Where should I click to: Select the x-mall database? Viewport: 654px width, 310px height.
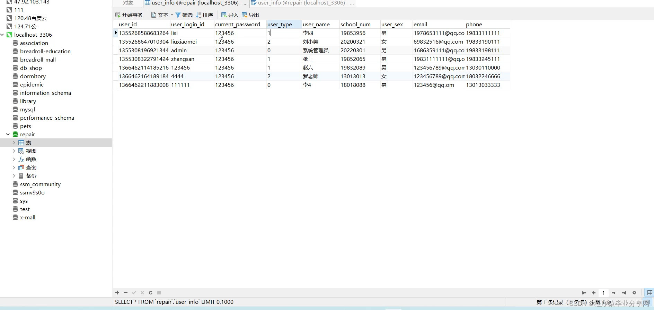pos(28,217)
